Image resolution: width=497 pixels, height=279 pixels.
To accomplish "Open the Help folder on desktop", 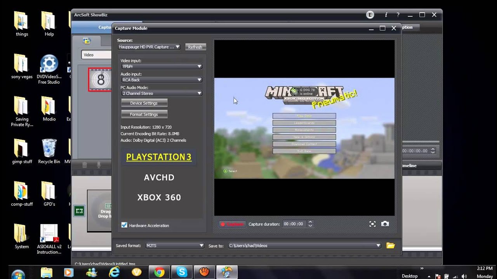I will click(49, 24).
